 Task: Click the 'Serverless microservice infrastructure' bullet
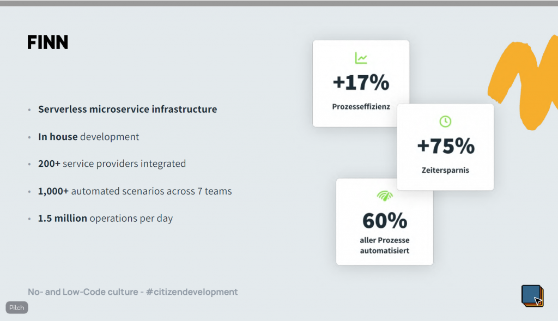(128, 109)
